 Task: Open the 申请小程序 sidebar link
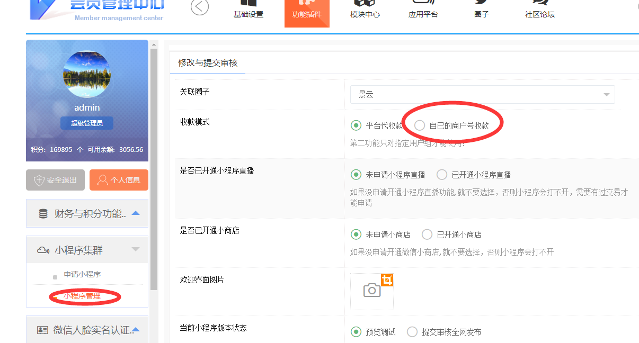[82, 275]
